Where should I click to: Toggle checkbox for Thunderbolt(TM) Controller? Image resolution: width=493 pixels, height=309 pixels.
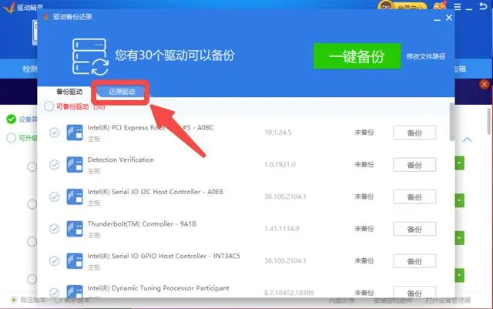click(x=54, y=229)
